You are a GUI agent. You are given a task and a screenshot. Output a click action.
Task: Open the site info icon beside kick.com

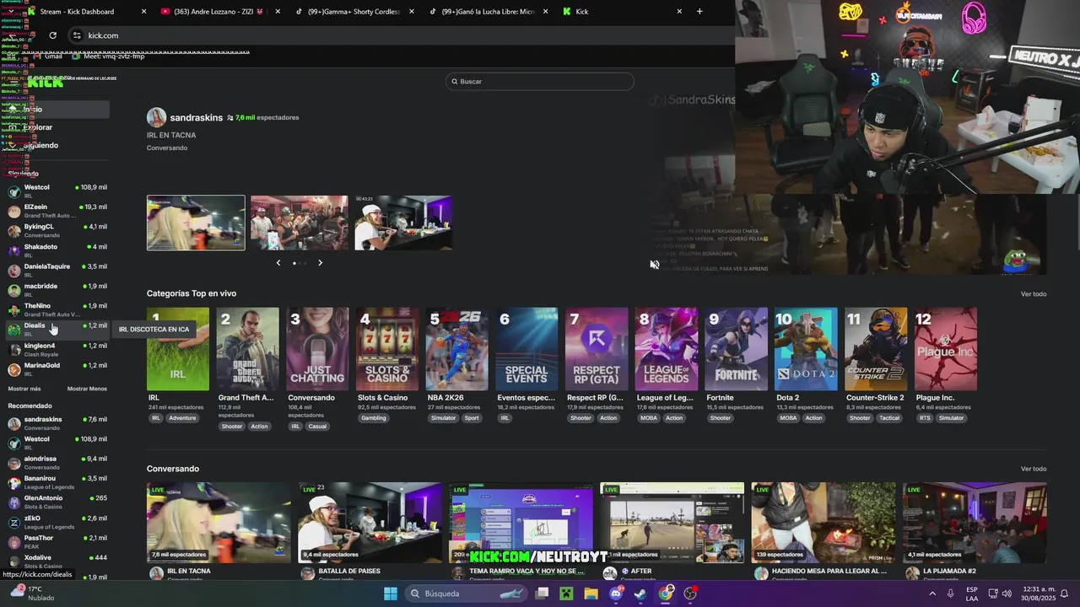tap(77, 35)
